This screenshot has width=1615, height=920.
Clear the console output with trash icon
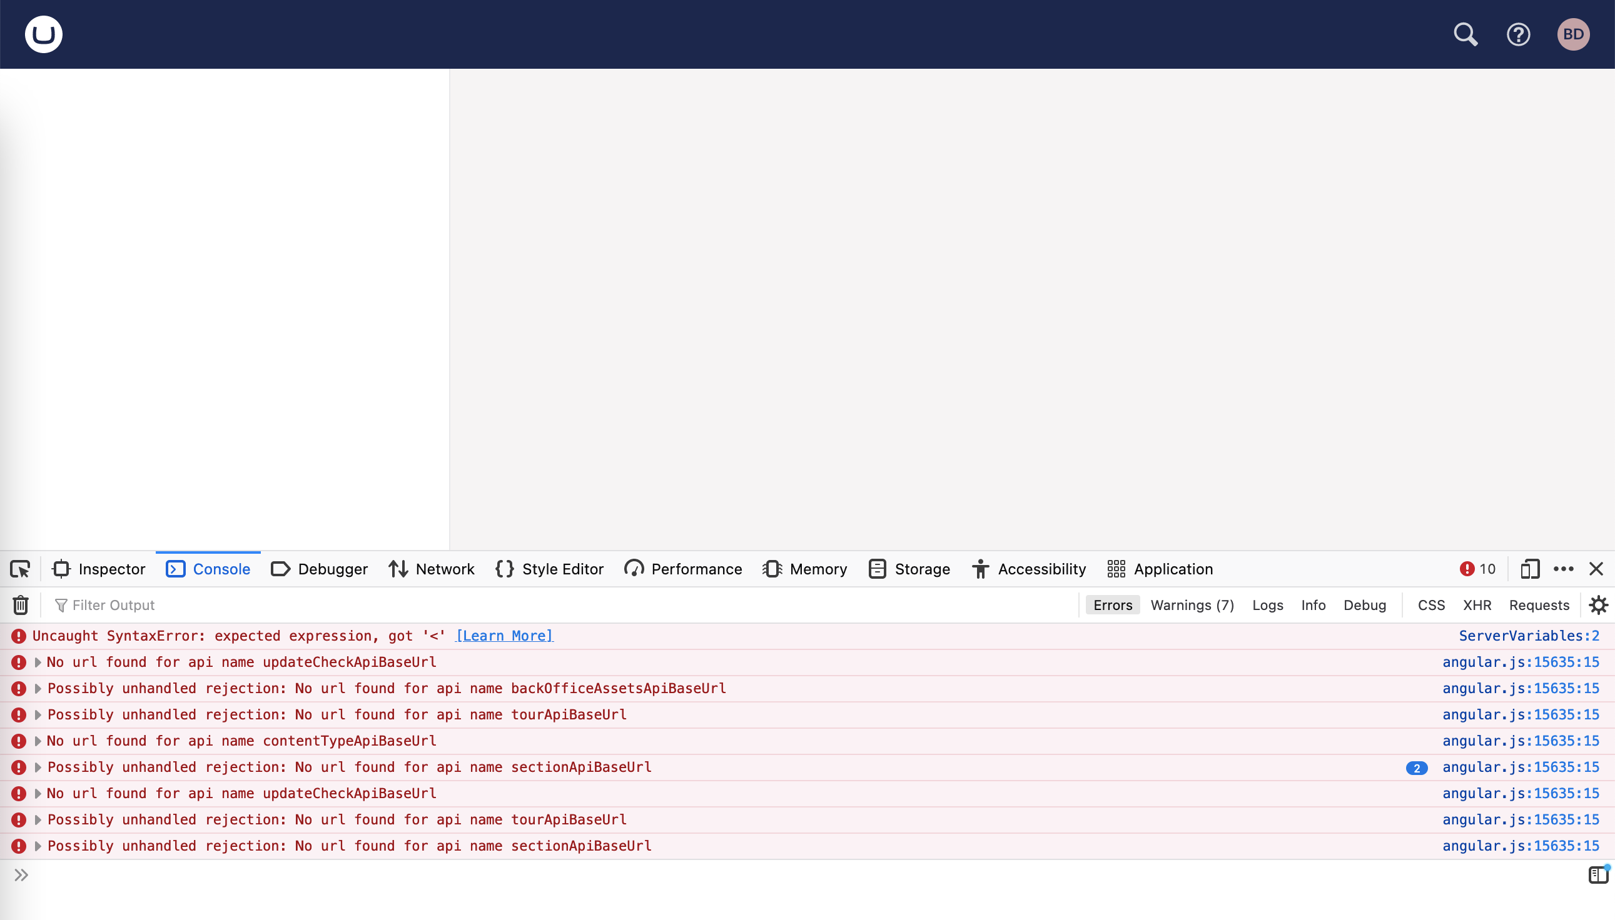19,605
